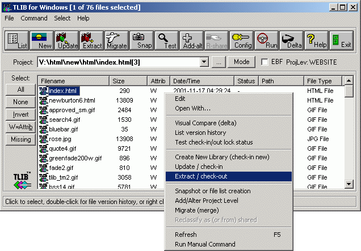Choose Add/Alter Project Level entry

[x=229, y=201]
